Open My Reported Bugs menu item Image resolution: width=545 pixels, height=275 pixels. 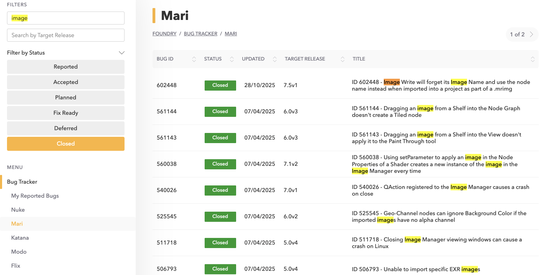(35, 196)
